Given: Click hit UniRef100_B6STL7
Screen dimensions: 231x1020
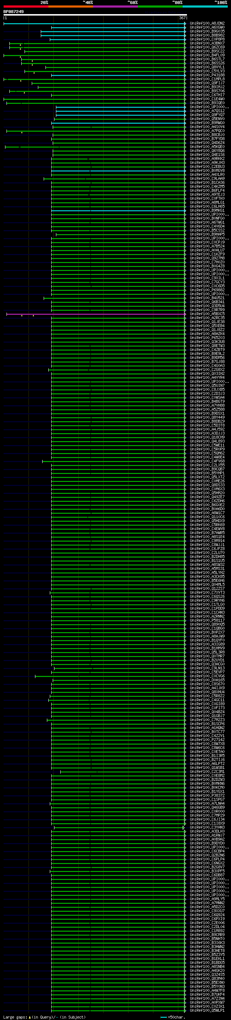Looking at the screenshot, I should tap(207, 59).
